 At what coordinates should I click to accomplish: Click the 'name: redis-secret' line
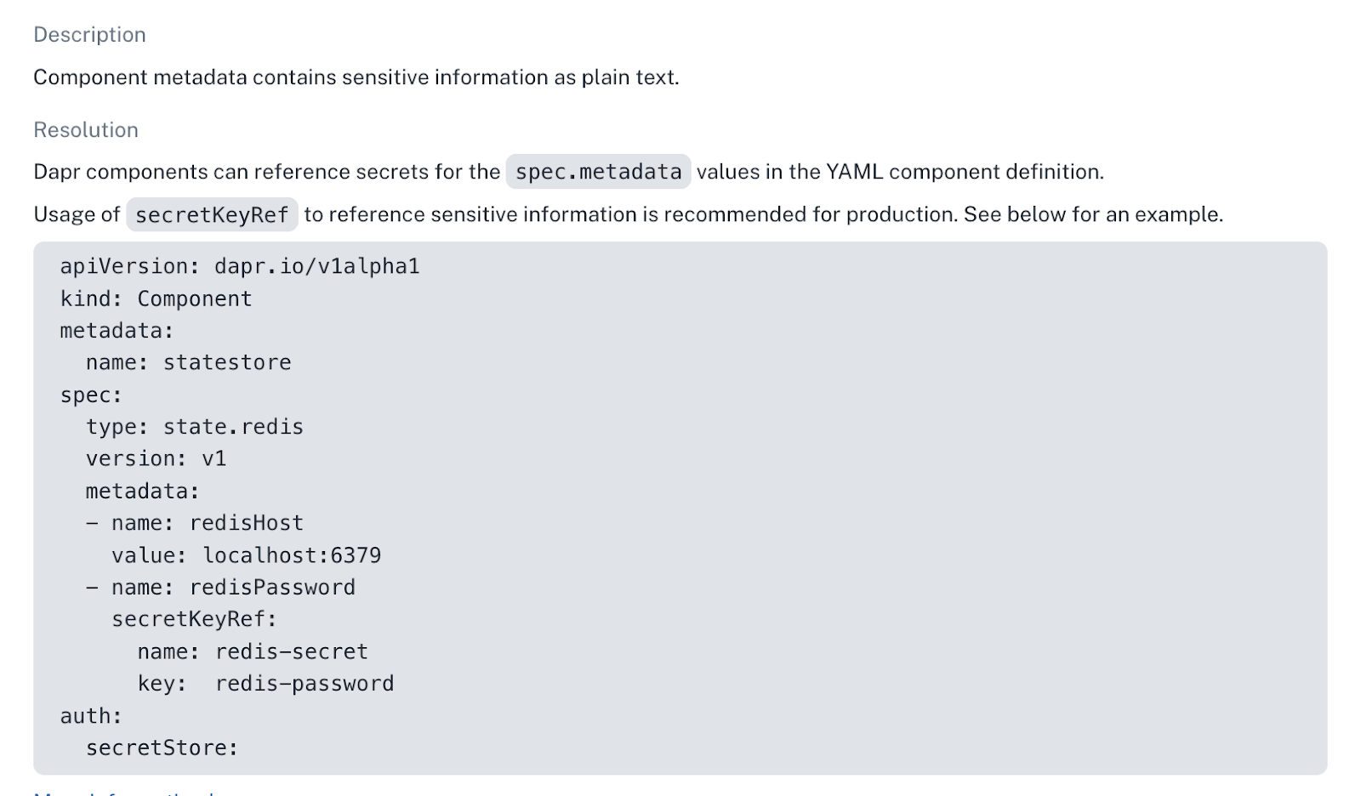[252, 652]
